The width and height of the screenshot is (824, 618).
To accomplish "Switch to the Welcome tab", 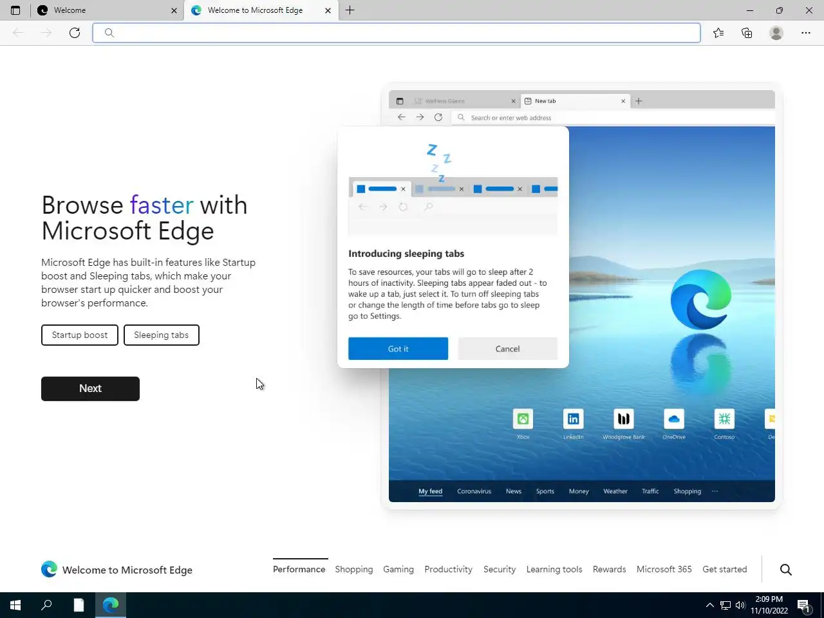I will (107, 10).
